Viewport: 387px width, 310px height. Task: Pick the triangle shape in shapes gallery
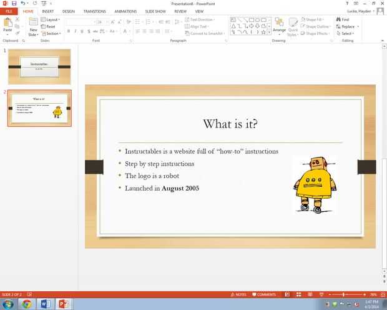click(233, 26)
